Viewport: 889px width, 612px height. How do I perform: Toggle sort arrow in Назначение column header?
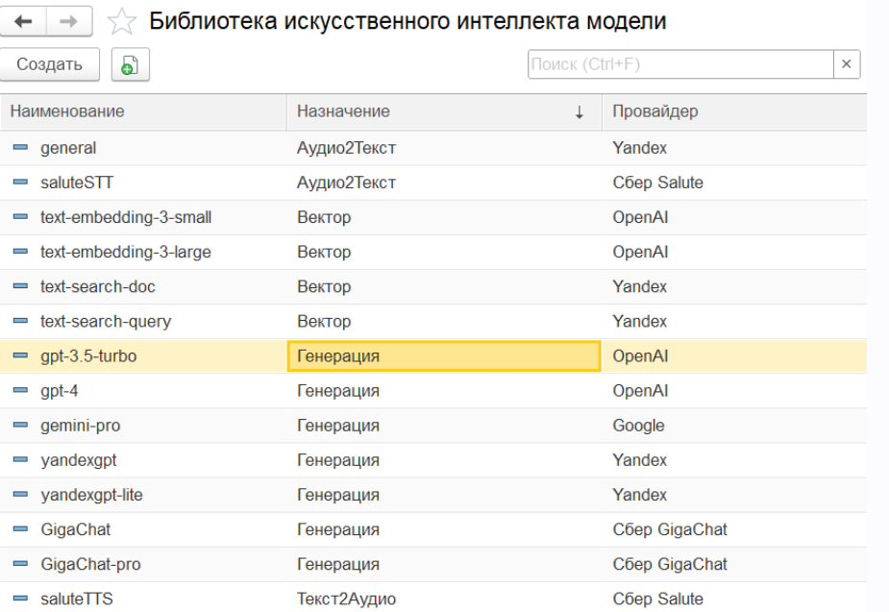point(579,112)
